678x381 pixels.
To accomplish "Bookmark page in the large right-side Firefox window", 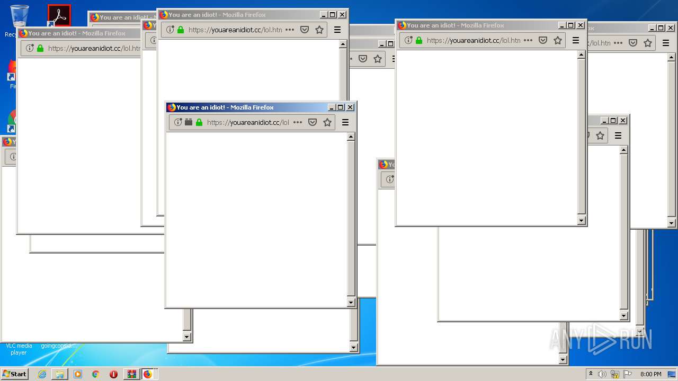I will [558, 40].
